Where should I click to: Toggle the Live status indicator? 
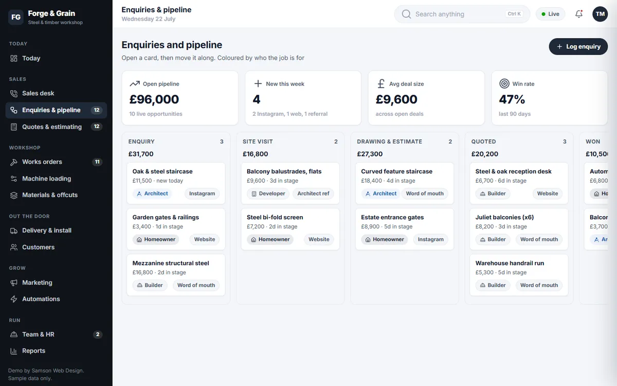tap(551, 14)
